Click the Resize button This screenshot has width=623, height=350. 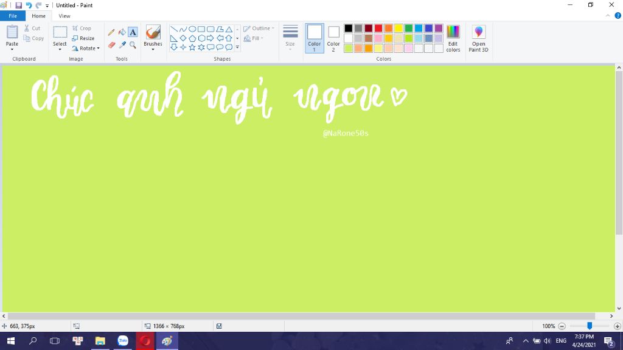point(83,38)
